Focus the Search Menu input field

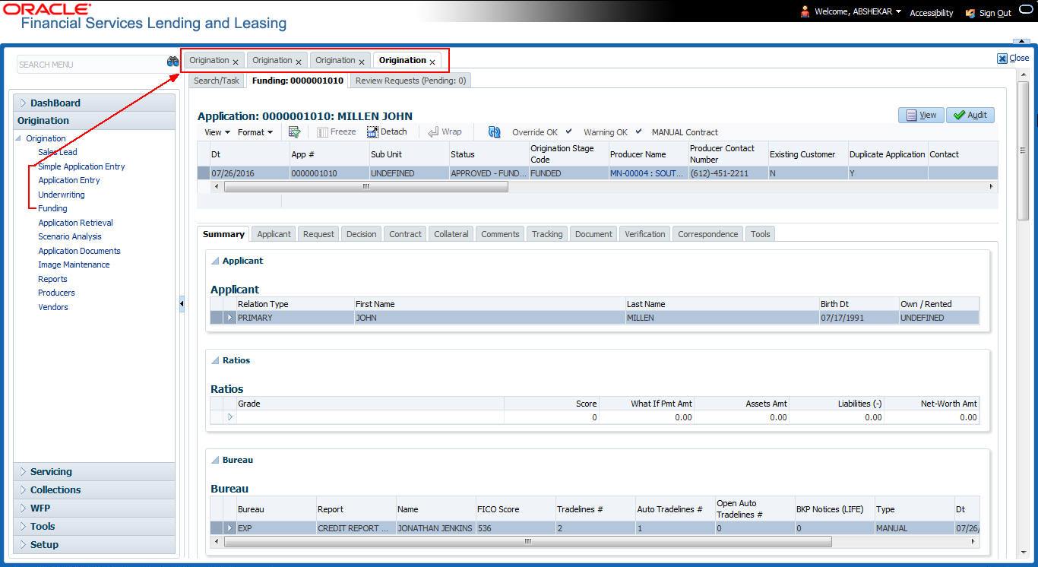point(91,65)
